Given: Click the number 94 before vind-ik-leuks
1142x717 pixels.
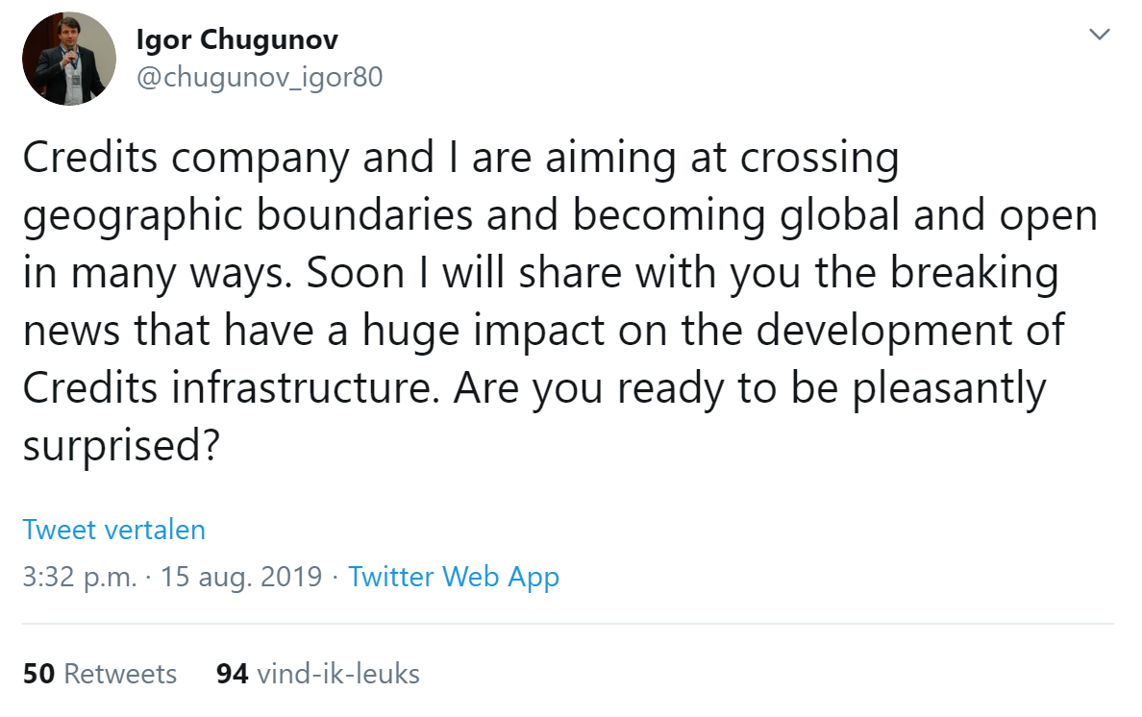Looking at the screenshot, I should tap(233, 674).
